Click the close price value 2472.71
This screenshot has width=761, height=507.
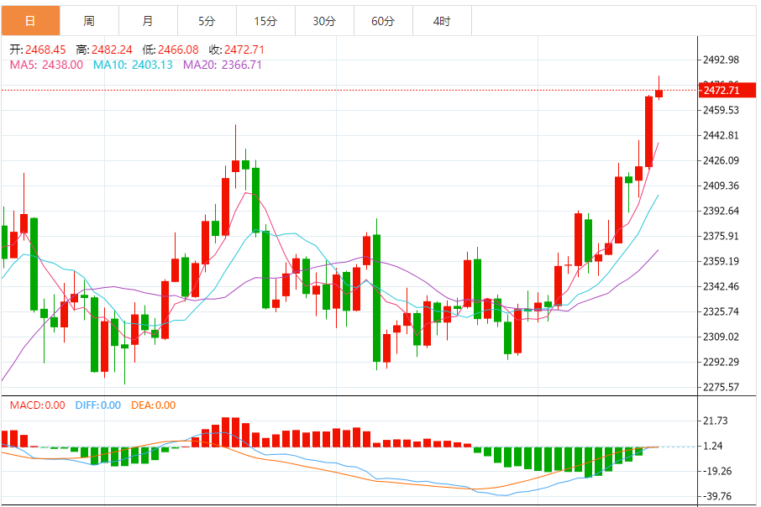(244, 50)
